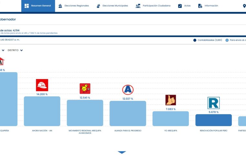
Task: Open the Información menu item
Action: (208, 6)
